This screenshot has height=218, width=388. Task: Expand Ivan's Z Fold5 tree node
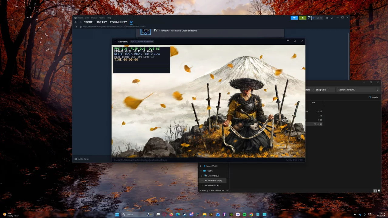coord(200,166)
